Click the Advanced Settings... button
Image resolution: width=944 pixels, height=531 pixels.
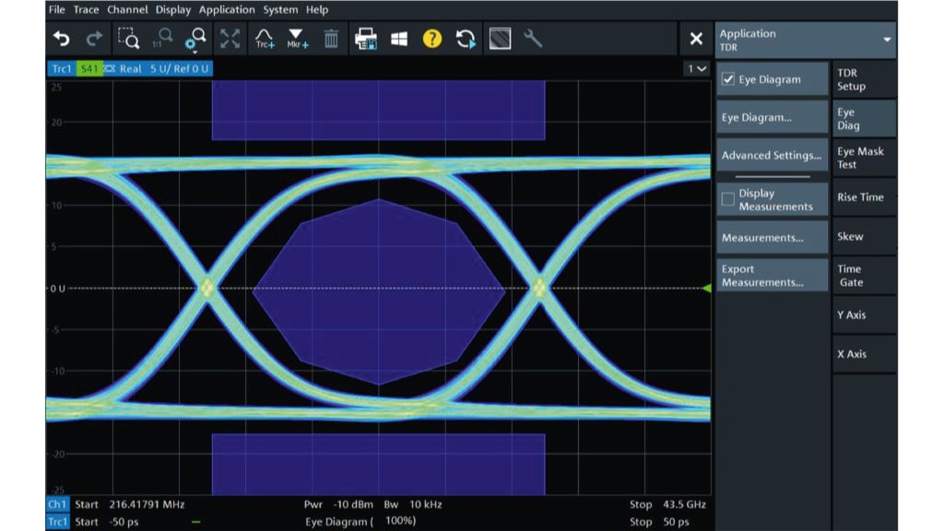point(772,156)
